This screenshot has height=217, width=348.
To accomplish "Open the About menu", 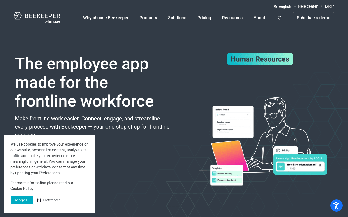I will point(259,18).
